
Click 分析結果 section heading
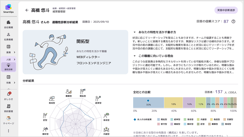coord(28,81)
